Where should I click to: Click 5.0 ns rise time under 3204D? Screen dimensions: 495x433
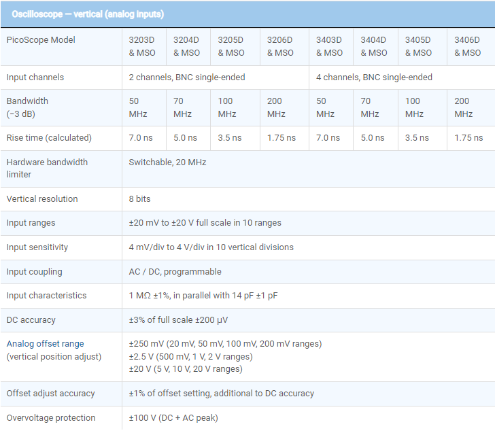[x=186, y=138]
